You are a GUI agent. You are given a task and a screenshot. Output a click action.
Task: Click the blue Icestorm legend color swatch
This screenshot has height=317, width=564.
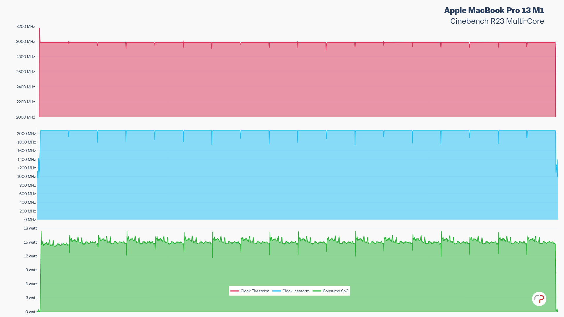pyautogui.click(x=276, y=291)
